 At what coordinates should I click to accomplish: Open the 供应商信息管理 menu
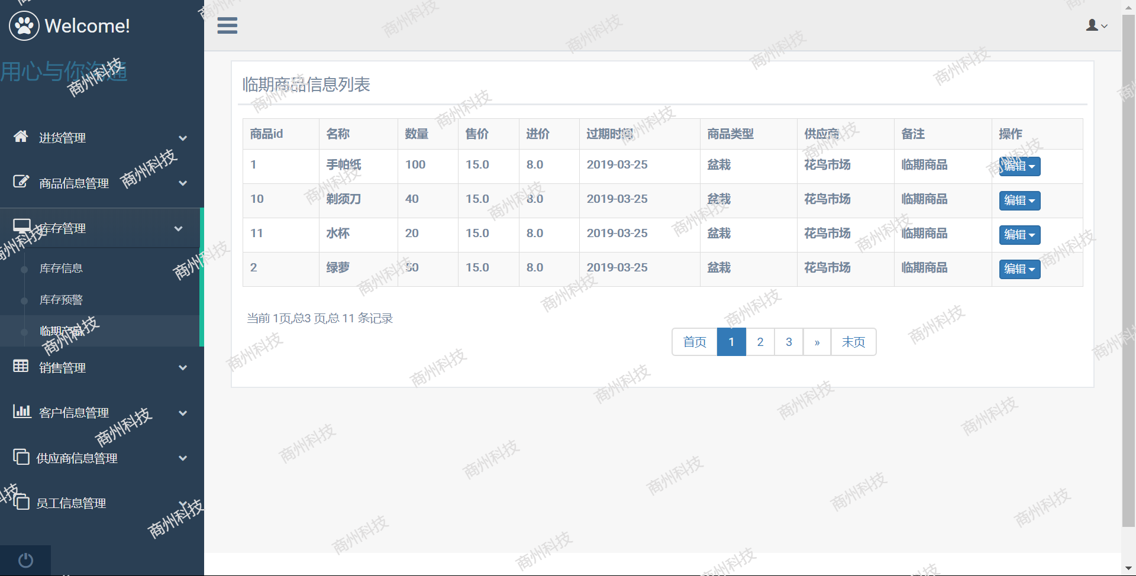point(101,458)
